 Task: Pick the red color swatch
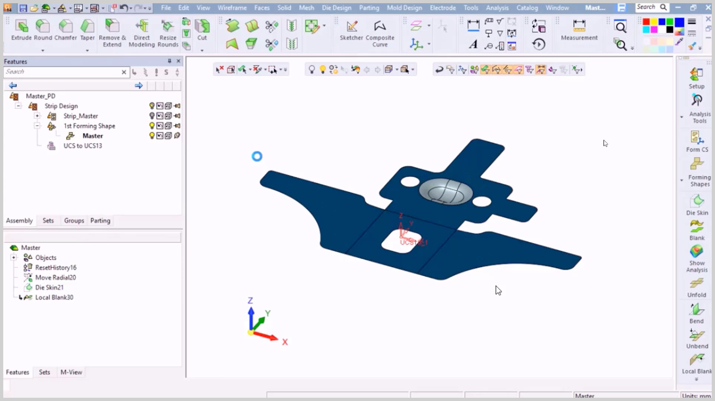(x=646, y=22)
